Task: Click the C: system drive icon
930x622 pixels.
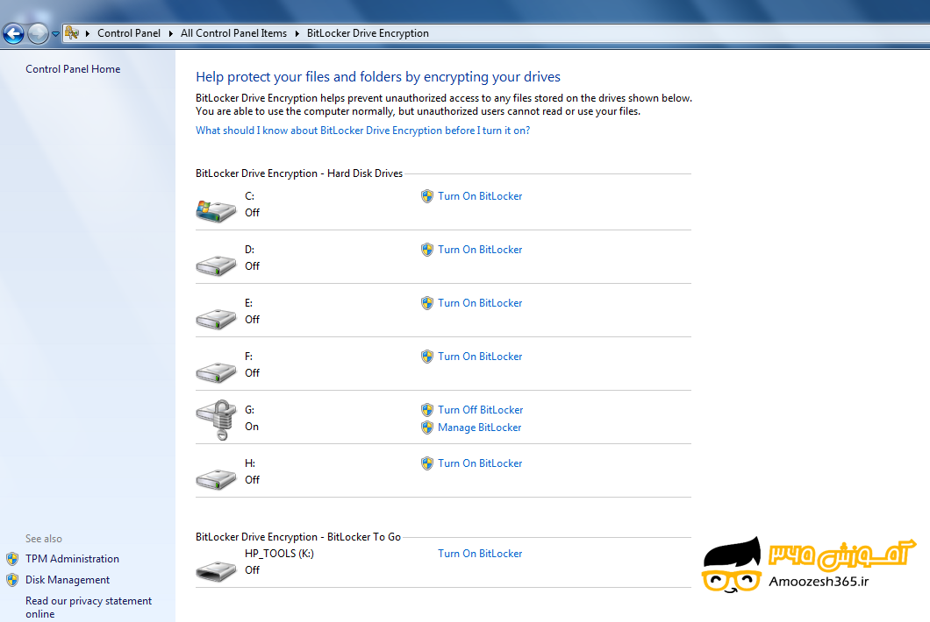Action: [x=216, y=210]
